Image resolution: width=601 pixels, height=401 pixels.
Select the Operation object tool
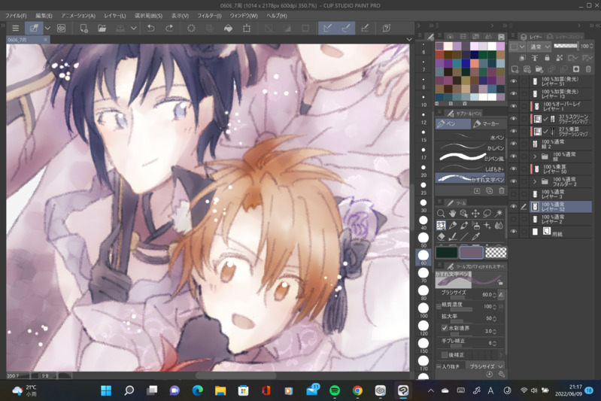click(x=464, y=214)
